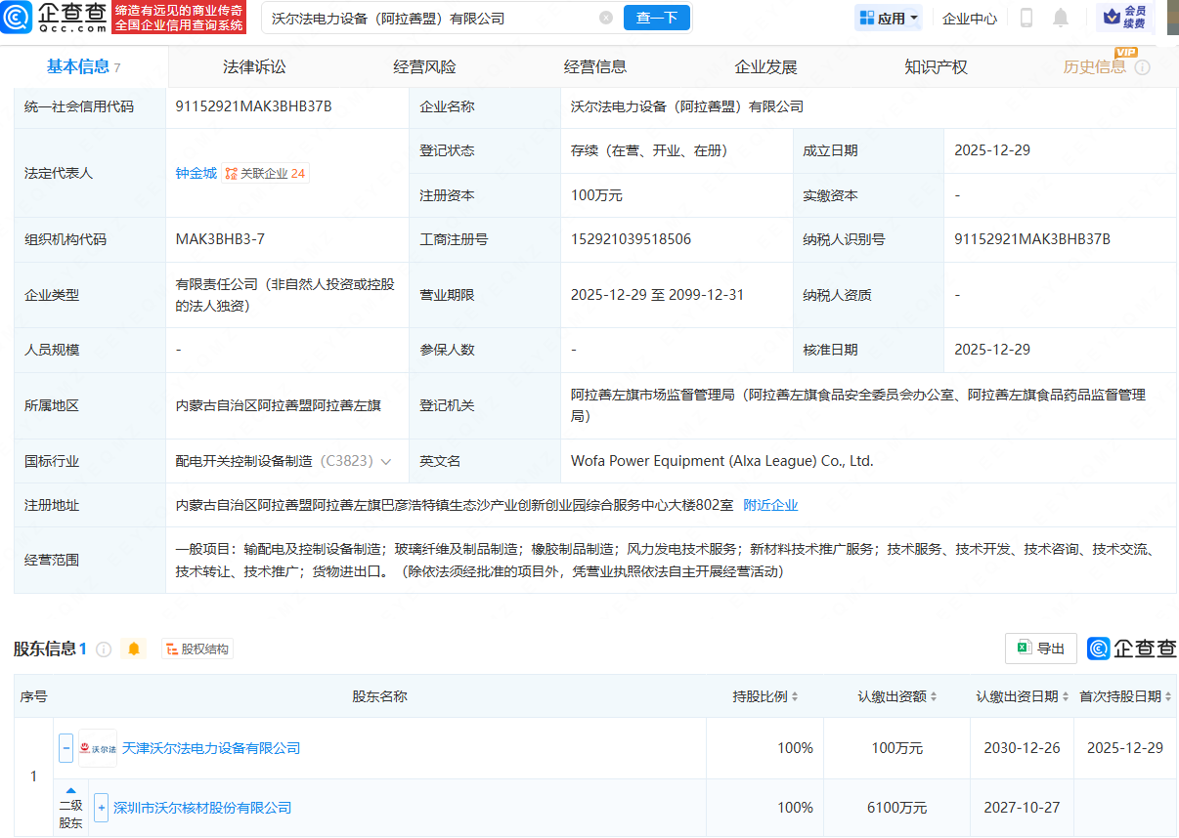Viewport: 1179px width, 838px height.
Task: Click the orange bell beside 股东信息
Action: point(134,649)
